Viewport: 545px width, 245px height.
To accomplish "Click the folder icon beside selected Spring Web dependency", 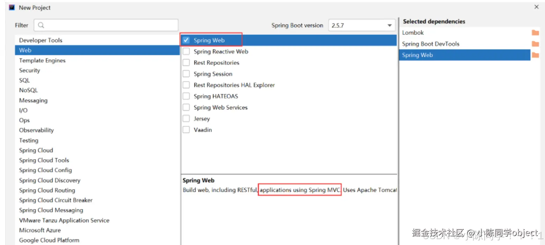I will point(535,55).
